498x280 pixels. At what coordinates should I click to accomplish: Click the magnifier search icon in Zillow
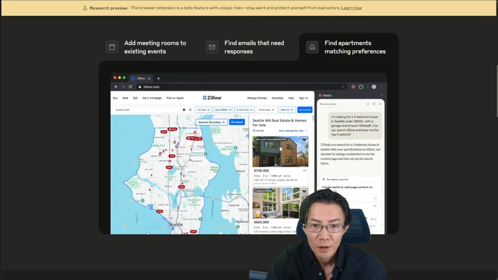pyautogui.click(x=190, y=110)
